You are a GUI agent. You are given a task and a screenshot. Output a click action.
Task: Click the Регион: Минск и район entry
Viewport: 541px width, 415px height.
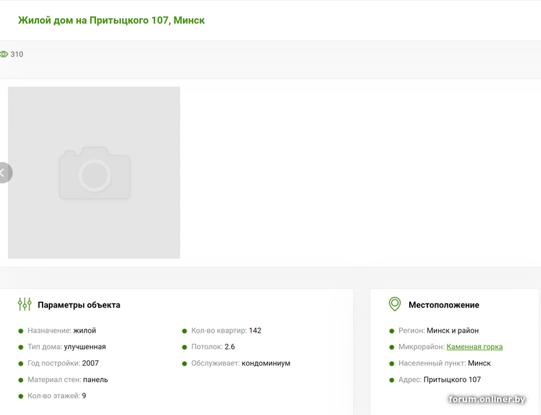click(438, 331)
